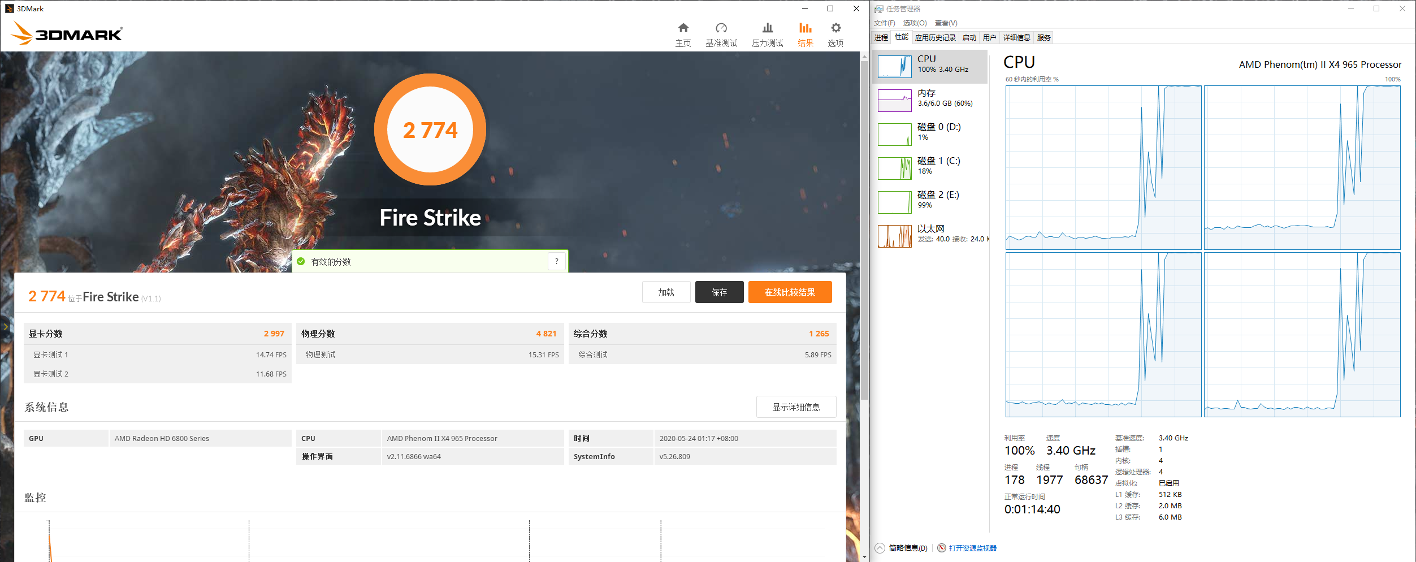Click the 3DMark scrollbar up arrow
The image size is (1416, 562).
(864, 57)
